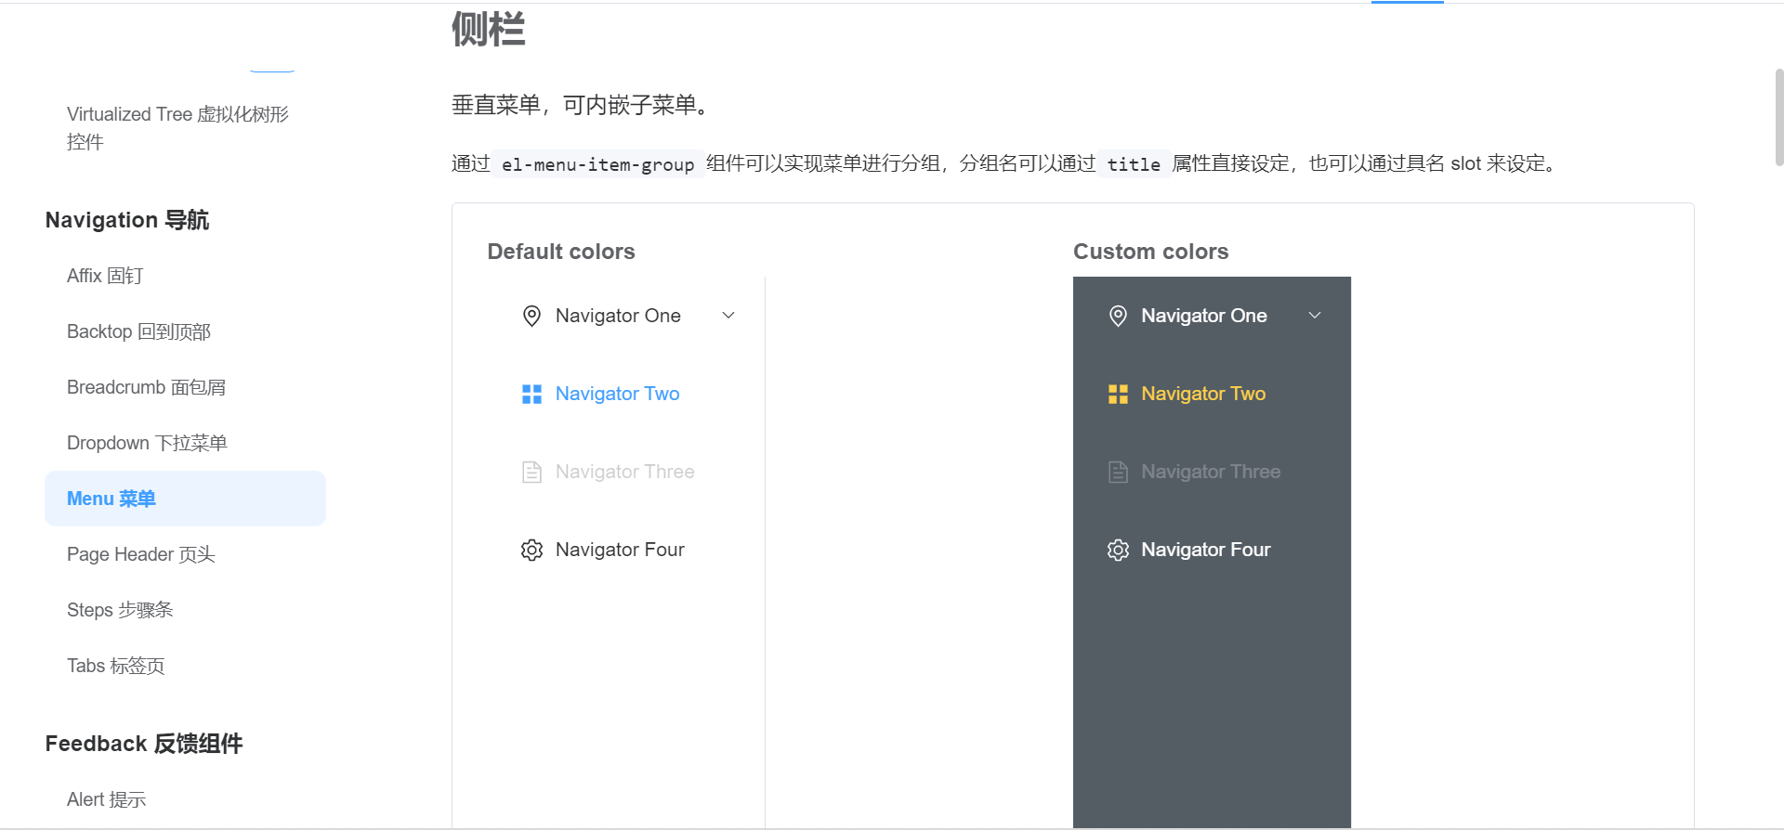Click Navigation 导航 sidebar group heading
This screenshot has height=830, width=1784.
(x=127, y=220)
